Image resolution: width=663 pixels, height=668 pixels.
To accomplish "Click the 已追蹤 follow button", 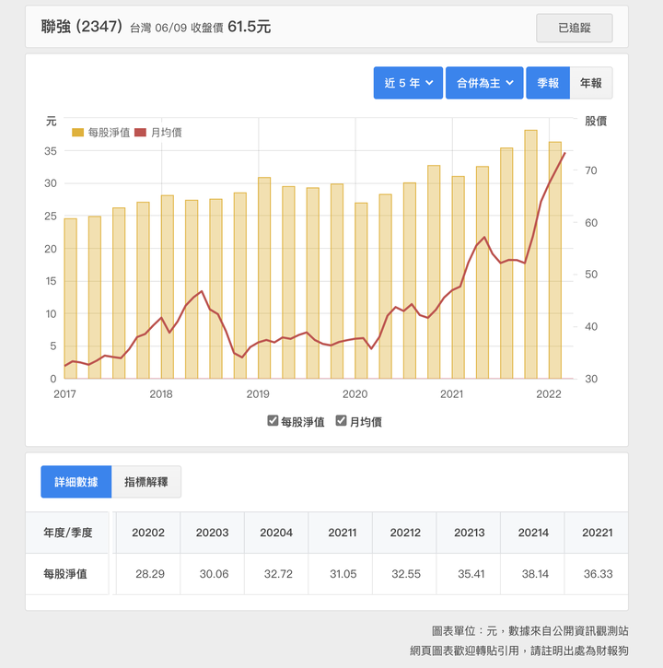I will coord(574,29).
